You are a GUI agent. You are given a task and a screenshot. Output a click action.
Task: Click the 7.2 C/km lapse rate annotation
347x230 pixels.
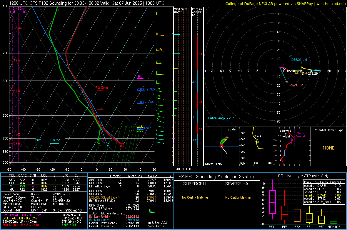coord(101,88)
